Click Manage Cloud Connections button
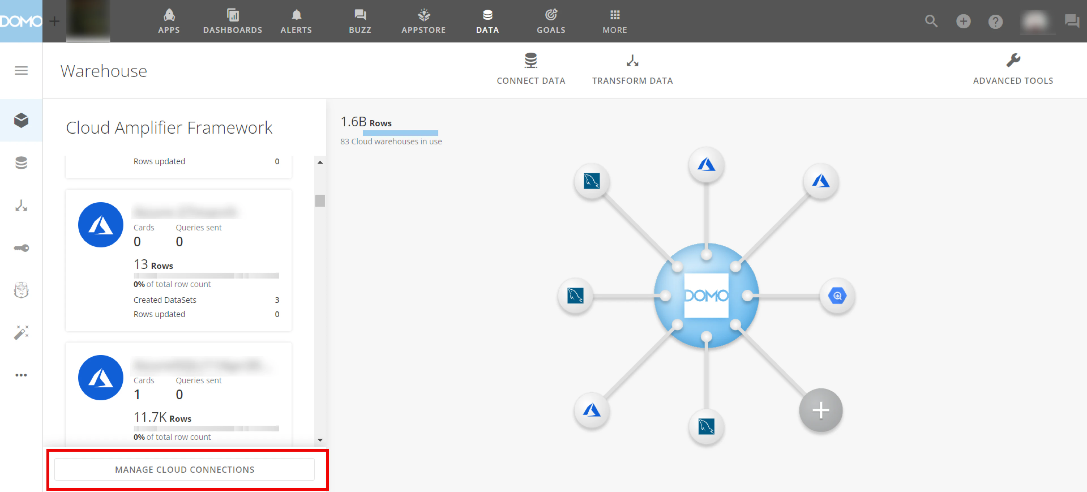 184,469
